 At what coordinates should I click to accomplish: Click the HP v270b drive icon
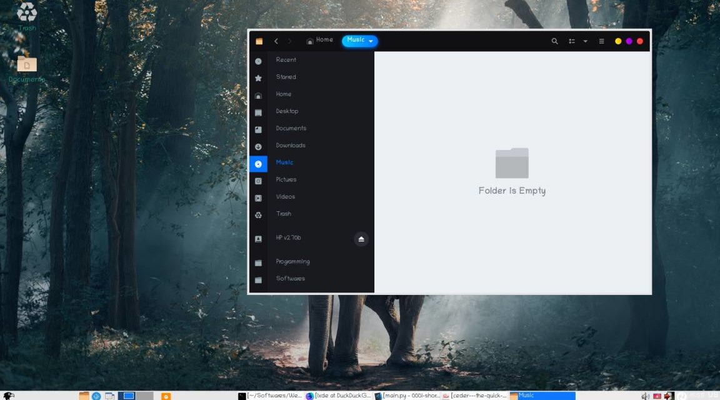pos(258,239)
